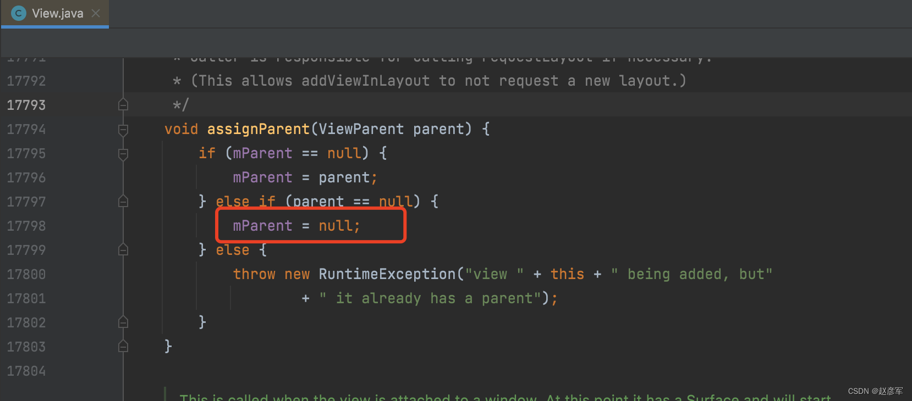Click 'else if' on line 17797
The height and width of the screenshot is (401, 912).
click(x=246, y=202)
